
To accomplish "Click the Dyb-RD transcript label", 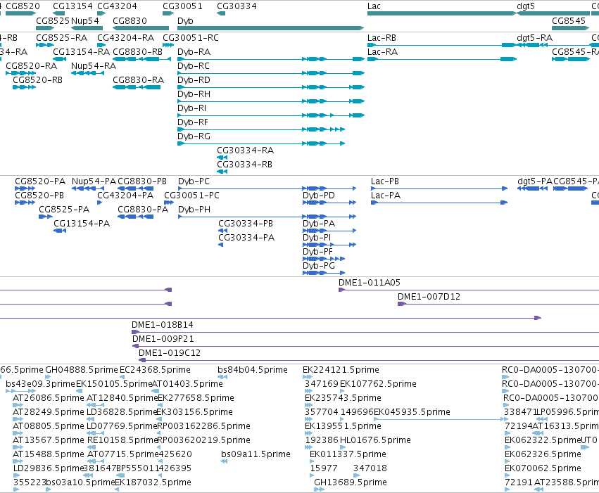I will click(194, 80).
